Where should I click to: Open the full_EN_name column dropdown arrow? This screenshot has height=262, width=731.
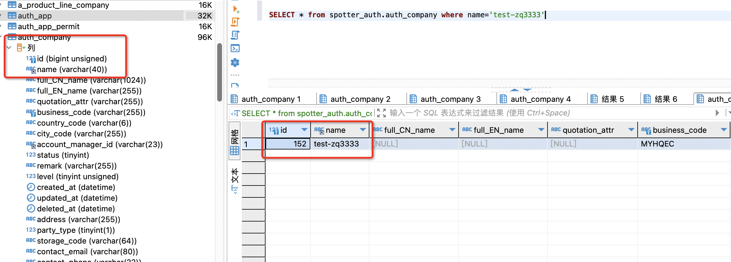pyautogui.click(x=541, y=130)
